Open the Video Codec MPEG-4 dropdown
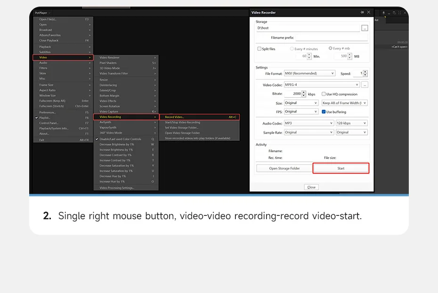The image size is (438, 293). (322, 85)
